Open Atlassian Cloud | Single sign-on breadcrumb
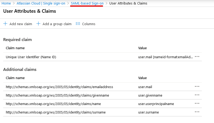The width and height of the screenshot is (214, 123). [41, 3]
